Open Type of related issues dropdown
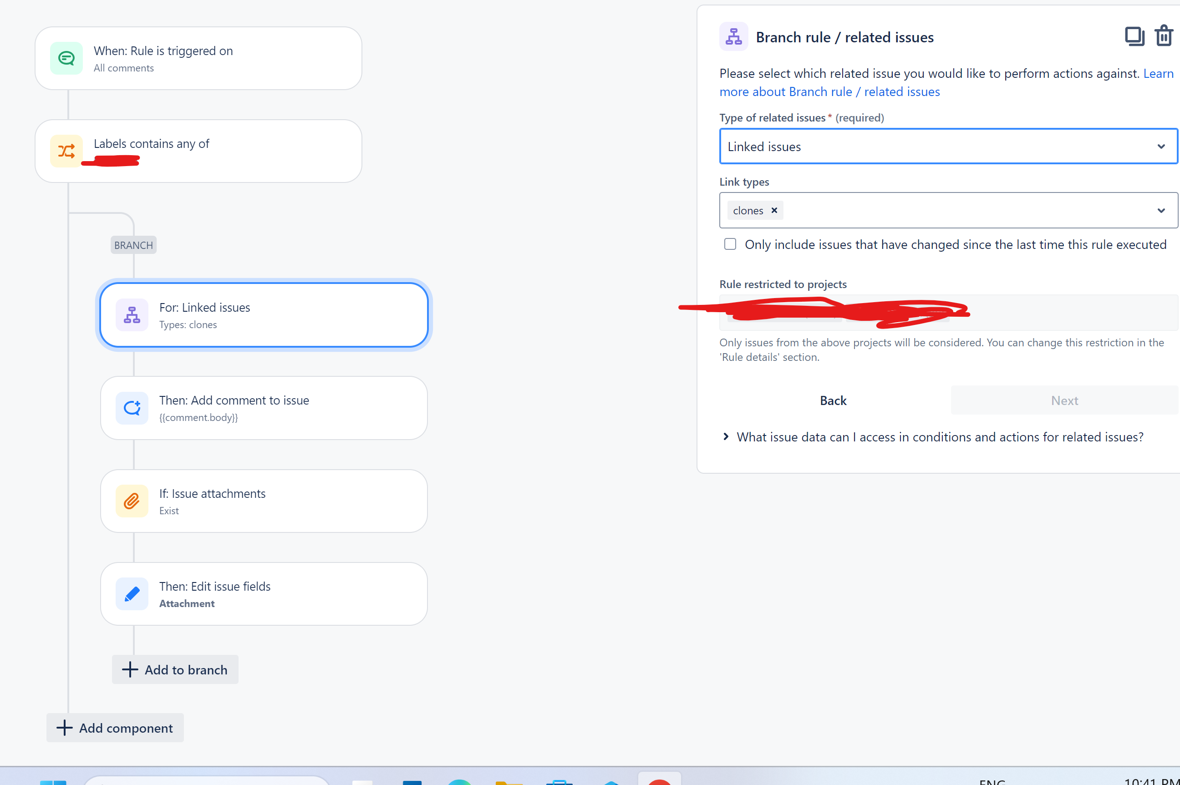1180x785 pixels. pos(948,146)
